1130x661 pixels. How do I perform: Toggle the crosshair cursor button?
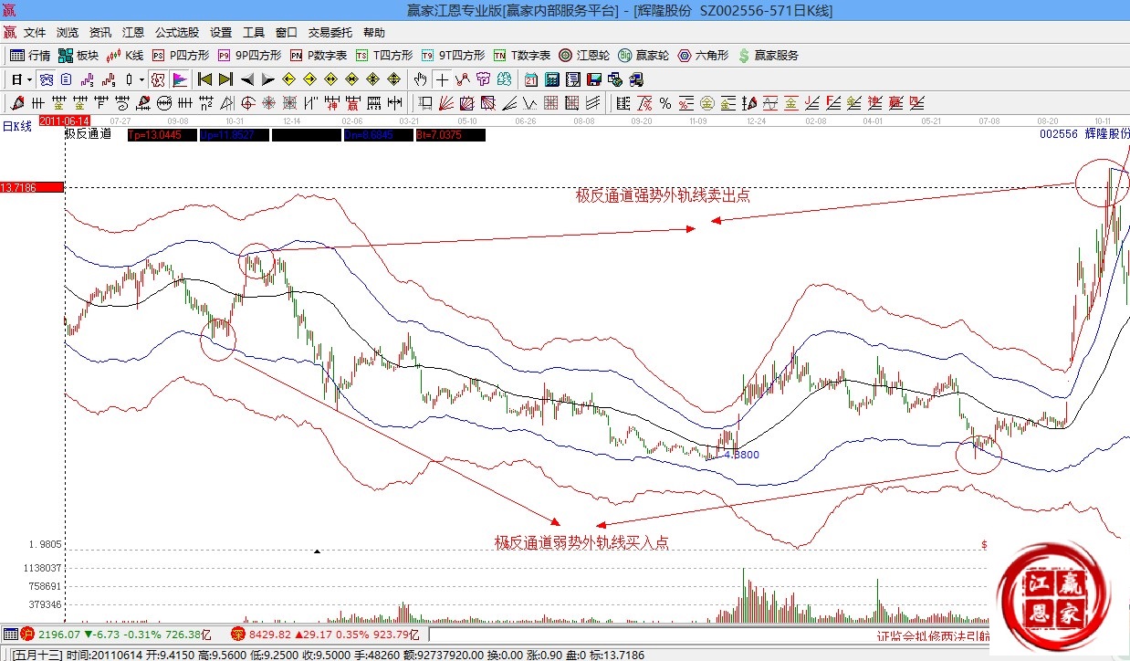click(x=441, y=79)
